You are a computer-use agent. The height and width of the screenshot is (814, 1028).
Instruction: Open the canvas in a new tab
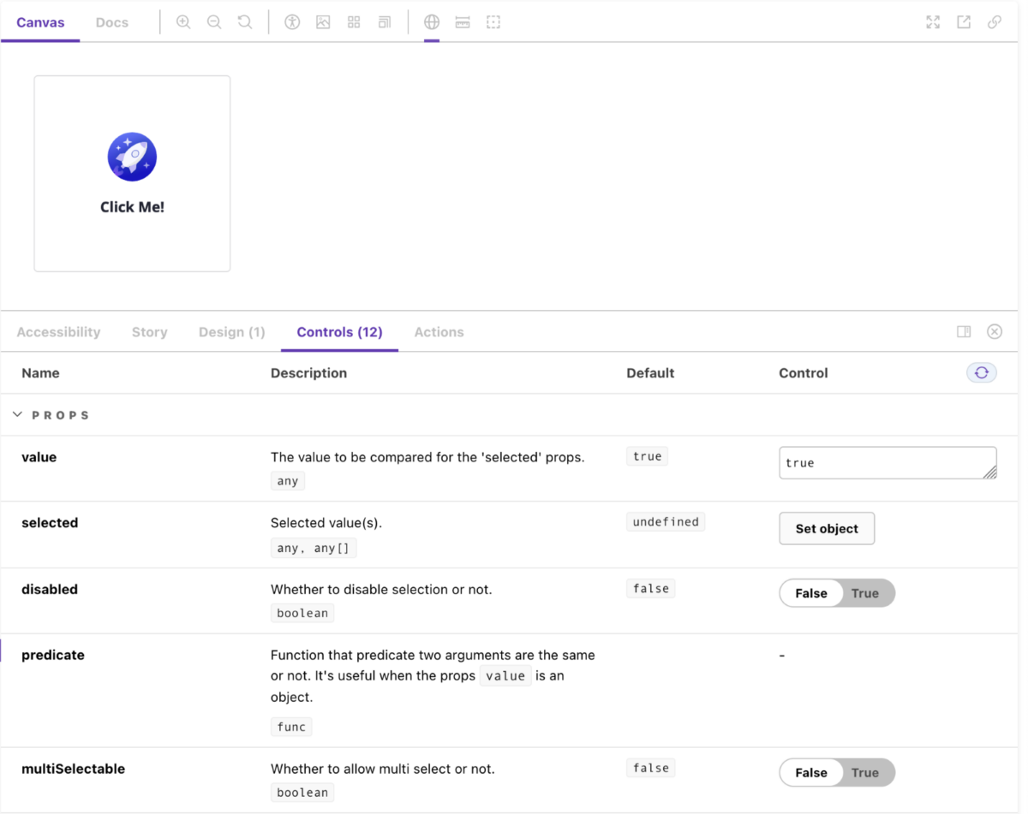pos(963,21)
